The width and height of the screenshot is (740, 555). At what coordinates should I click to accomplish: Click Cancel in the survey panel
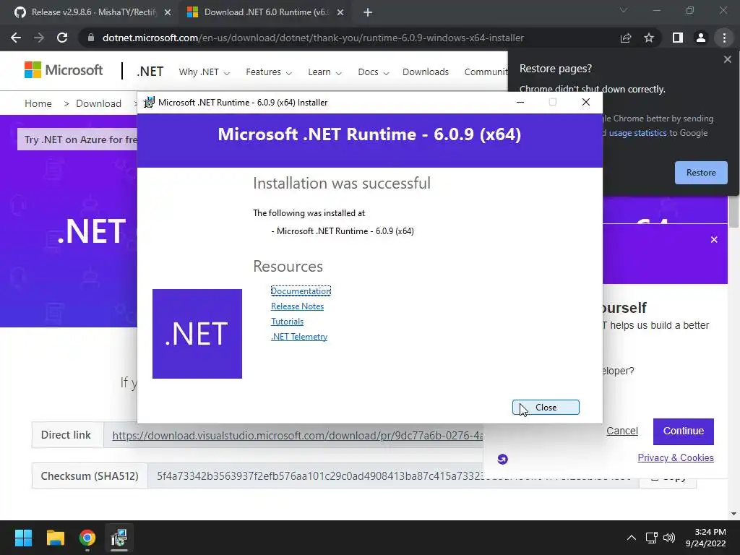click(x=622, y=431)
